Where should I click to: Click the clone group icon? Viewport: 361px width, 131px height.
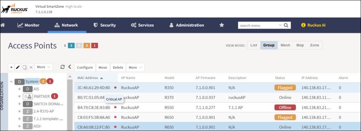[x=25, y=67]
